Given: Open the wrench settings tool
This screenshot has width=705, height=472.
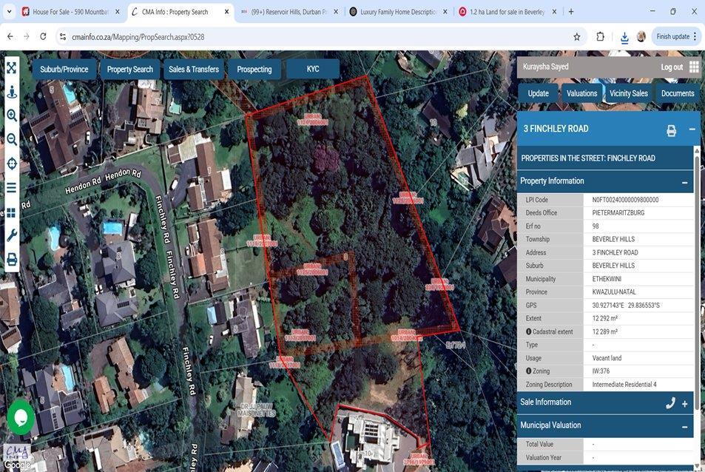Looking at the screenshot, I should [x=11, y=235].
